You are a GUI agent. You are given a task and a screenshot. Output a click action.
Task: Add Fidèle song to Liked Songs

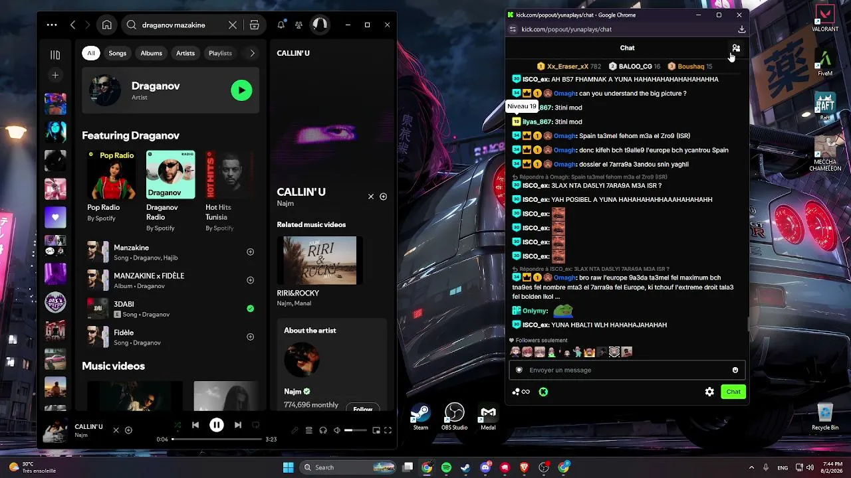(251, 337)
